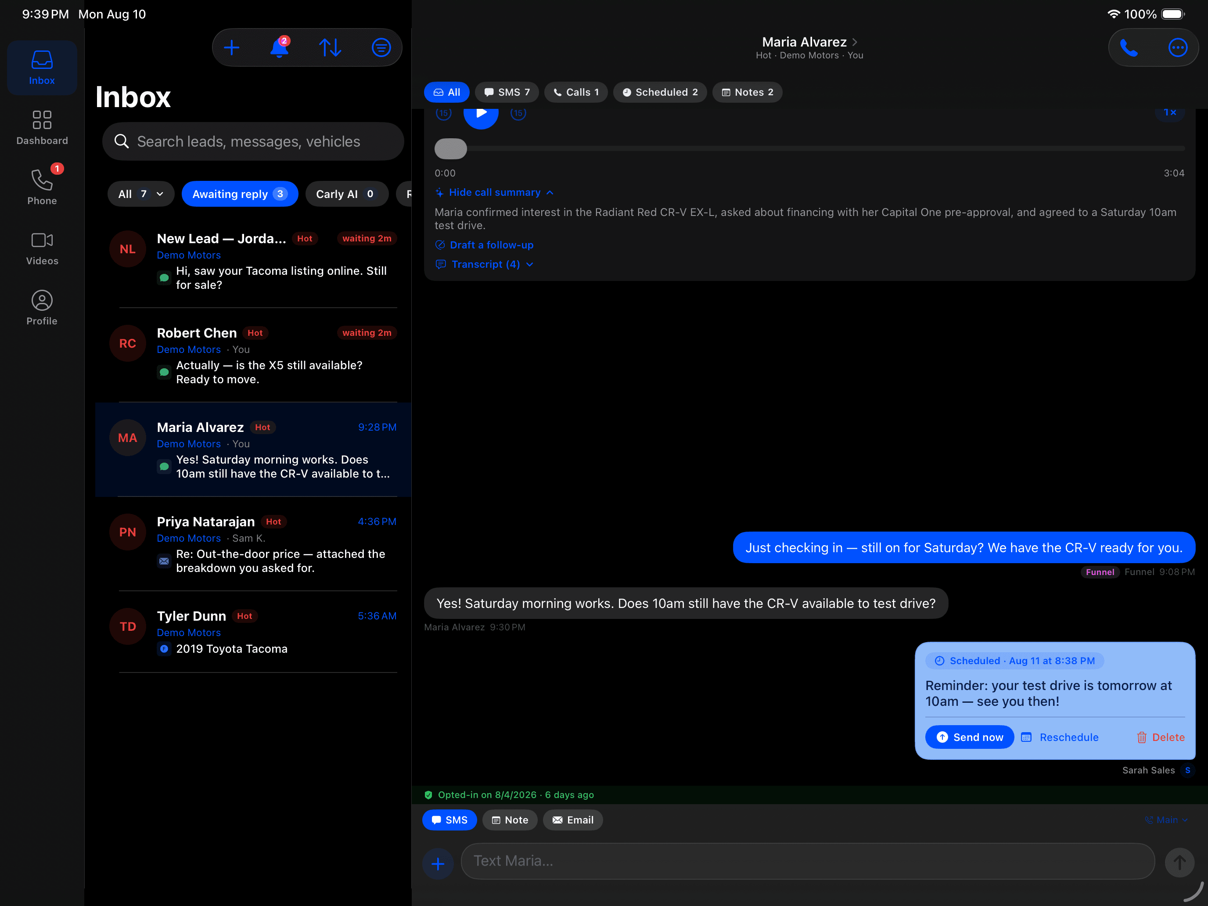Click the plus new conversation icon

click(x=232, y=47)
